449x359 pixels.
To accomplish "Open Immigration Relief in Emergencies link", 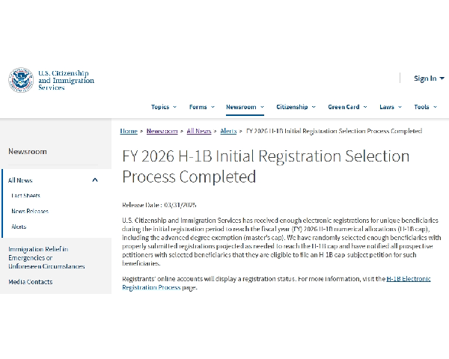I will coord(46,257).
